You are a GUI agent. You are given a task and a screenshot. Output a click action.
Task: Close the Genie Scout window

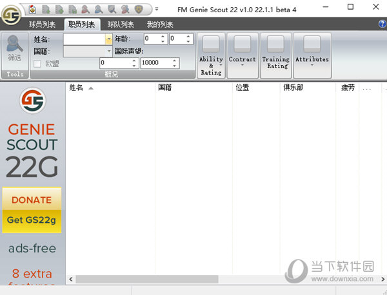[x=375, y=7]
